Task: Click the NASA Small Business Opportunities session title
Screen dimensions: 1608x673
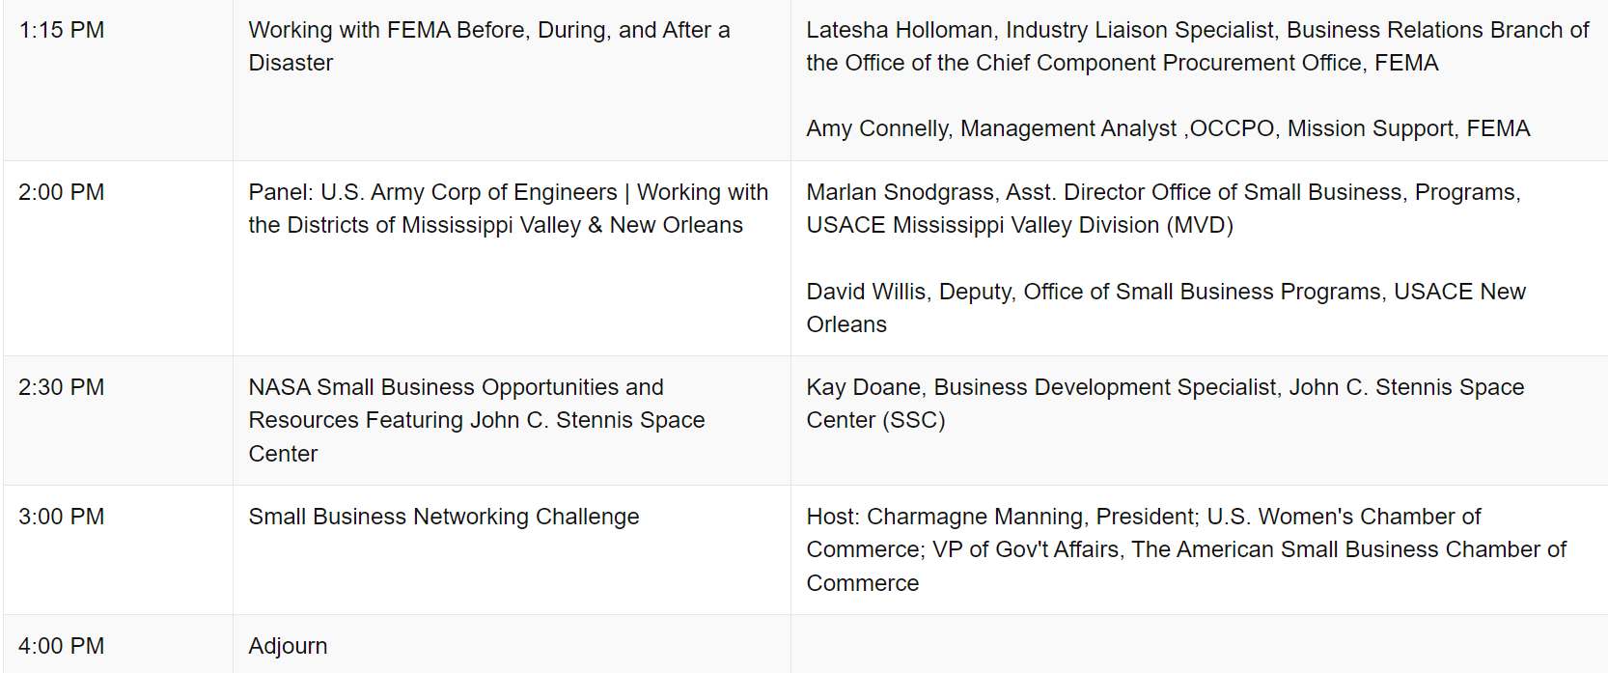Action: click(477, 420)
